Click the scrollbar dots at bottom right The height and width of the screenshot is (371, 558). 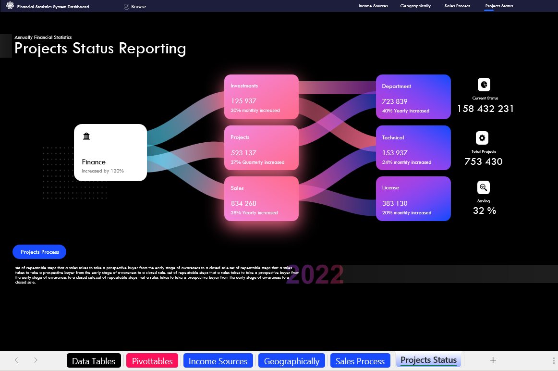pyautogui.click(x=554, y=360)
